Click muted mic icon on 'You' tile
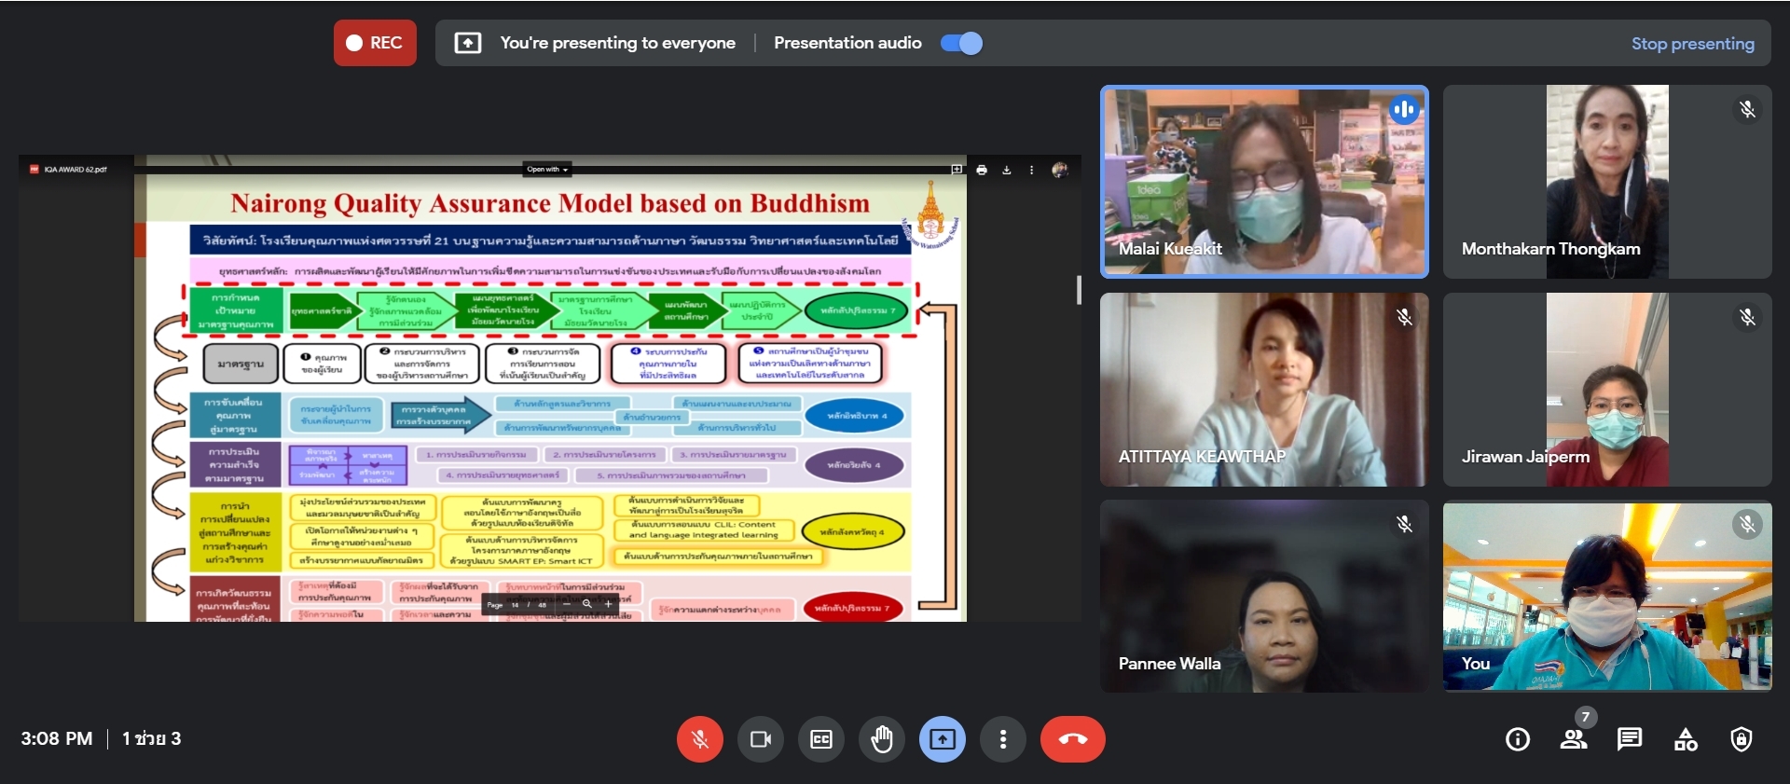 point(1747,525)
